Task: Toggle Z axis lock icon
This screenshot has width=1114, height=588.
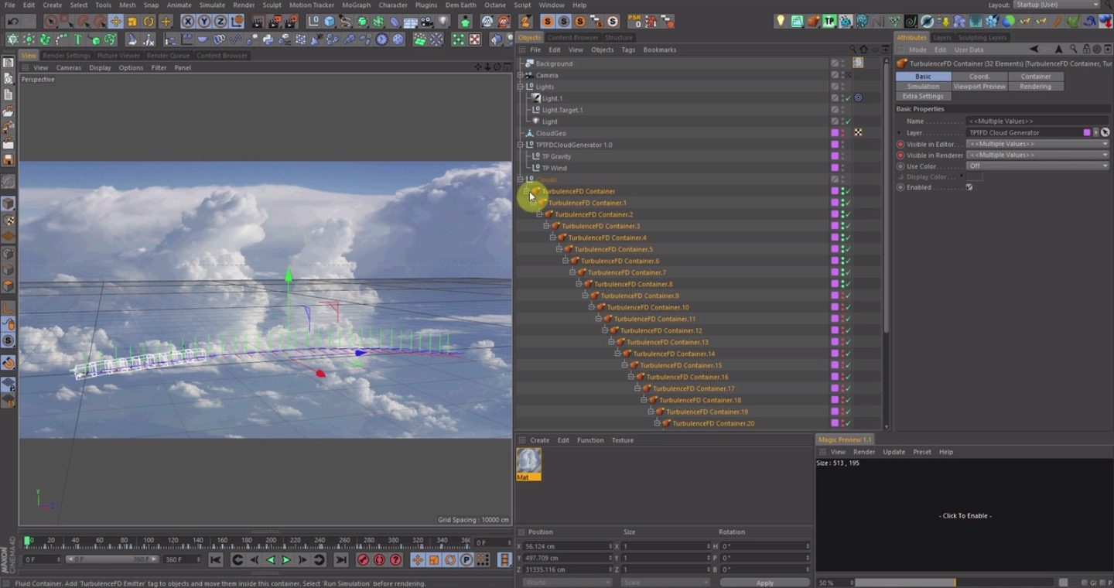Action: pyautogui.click(x=220, y=22)
